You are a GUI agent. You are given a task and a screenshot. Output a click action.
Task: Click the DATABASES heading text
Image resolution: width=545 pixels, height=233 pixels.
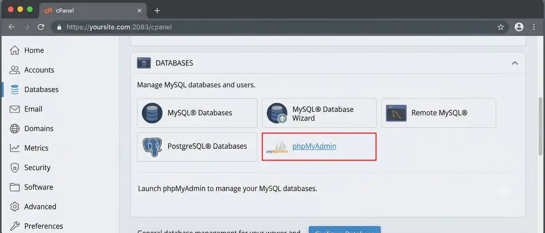pyautogui.click(x=174, y=63)
